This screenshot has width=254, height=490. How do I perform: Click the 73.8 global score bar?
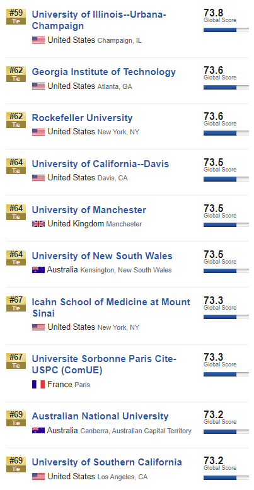[x=226, y=30]
